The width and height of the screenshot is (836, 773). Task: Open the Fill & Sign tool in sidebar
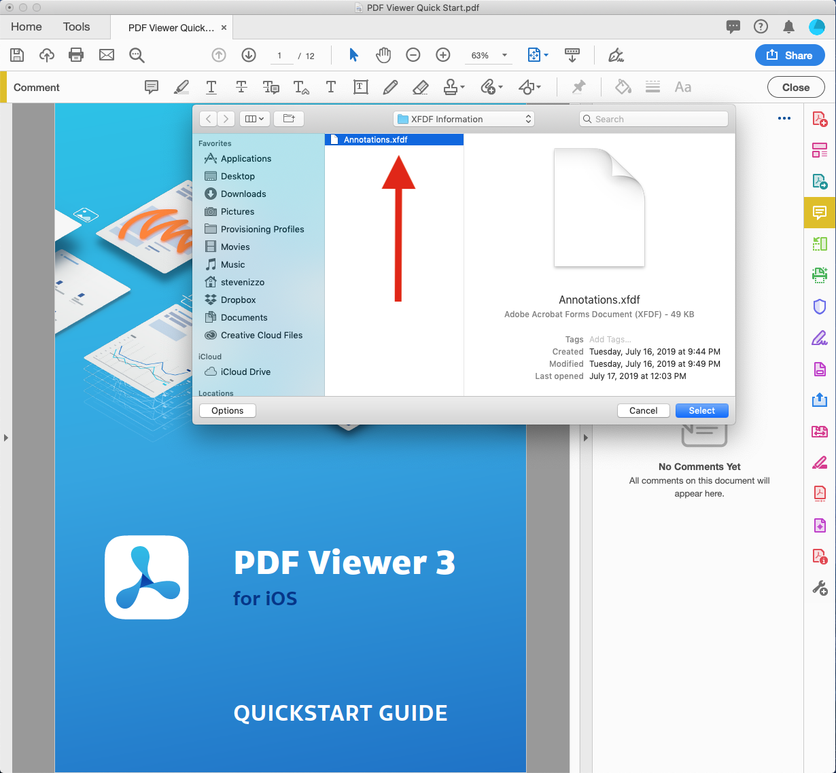pos(819,338)
